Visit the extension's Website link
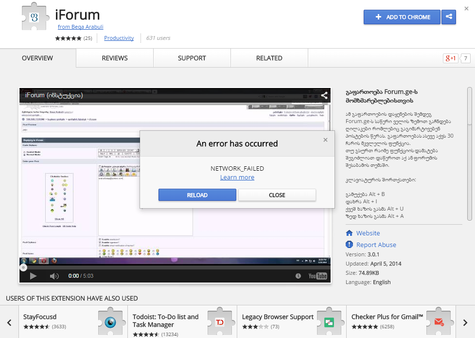Screen dimensions: 475x338 coord(368,233)
